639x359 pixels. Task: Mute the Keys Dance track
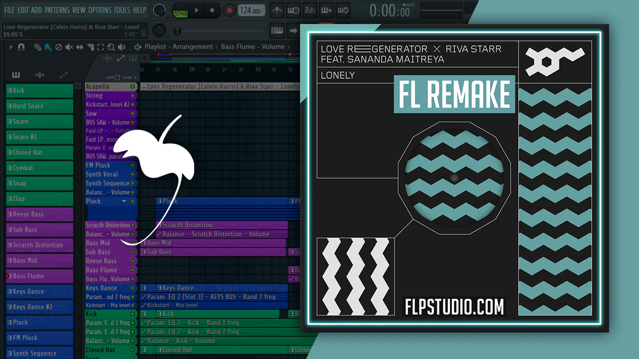[x=133, y=288]
